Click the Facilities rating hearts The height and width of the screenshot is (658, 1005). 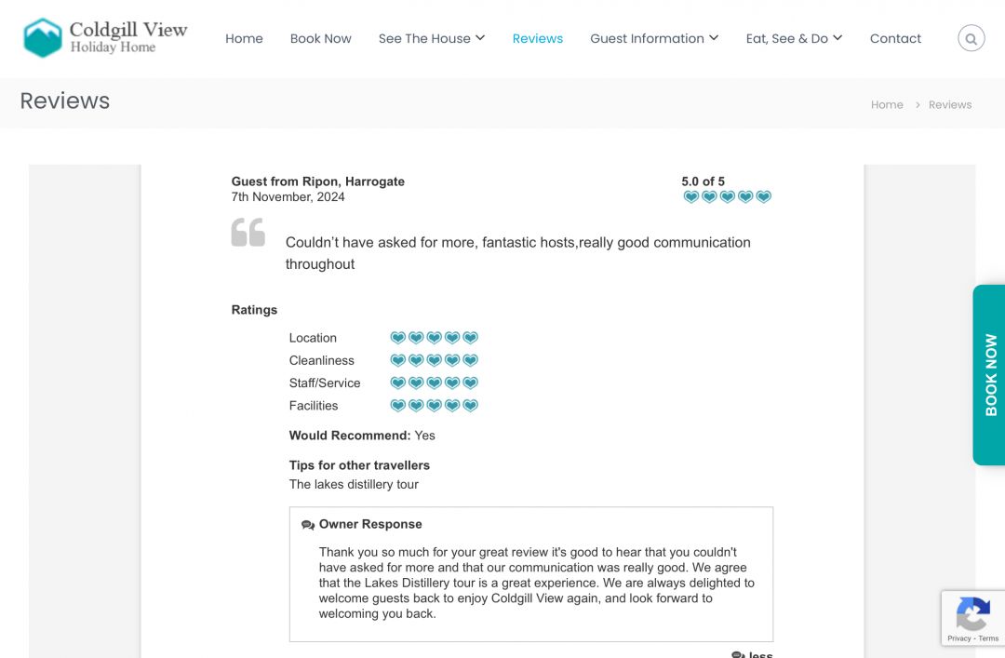[434, 406]
